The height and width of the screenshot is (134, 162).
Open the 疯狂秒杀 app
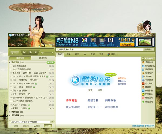point(147,91)
